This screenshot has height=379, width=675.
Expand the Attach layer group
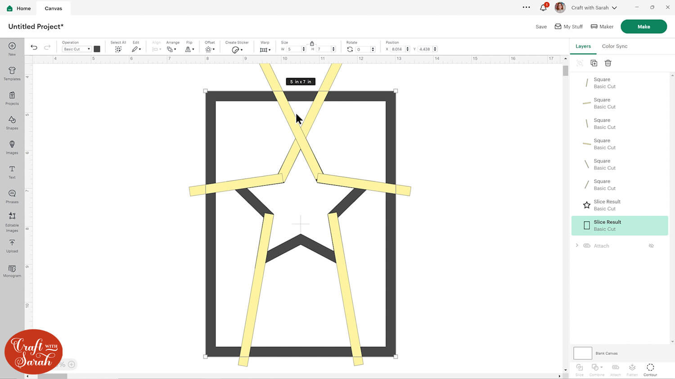[577, 246]
